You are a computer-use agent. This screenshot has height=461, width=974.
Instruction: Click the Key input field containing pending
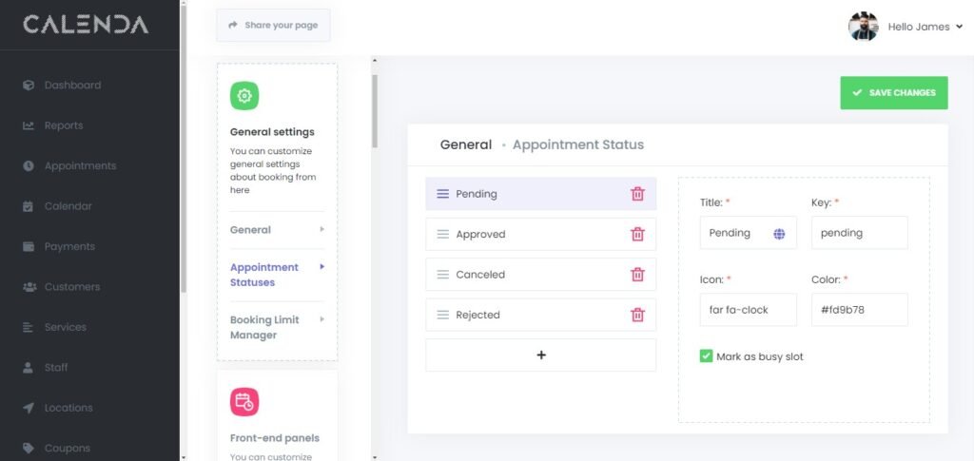(x=859, y=233)
